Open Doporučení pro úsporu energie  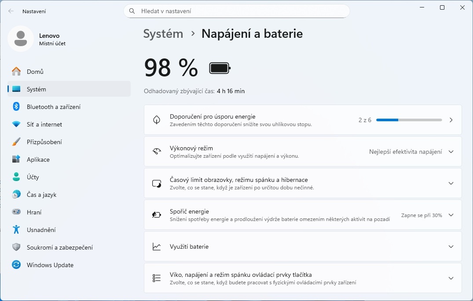[302, 120]
